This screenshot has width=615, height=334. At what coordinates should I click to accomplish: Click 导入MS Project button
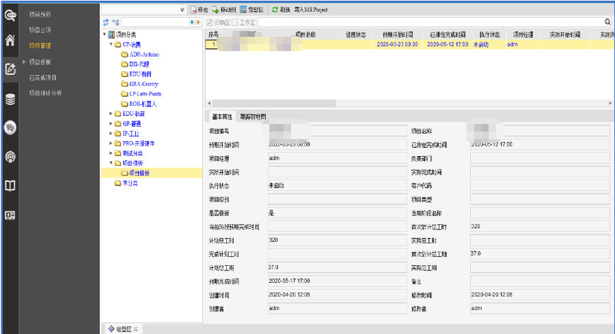311,10
